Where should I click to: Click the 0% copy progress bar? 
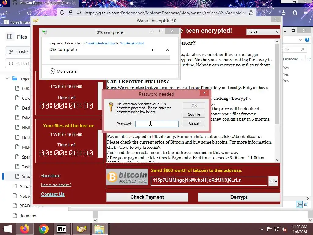click(x=110, y=57)
